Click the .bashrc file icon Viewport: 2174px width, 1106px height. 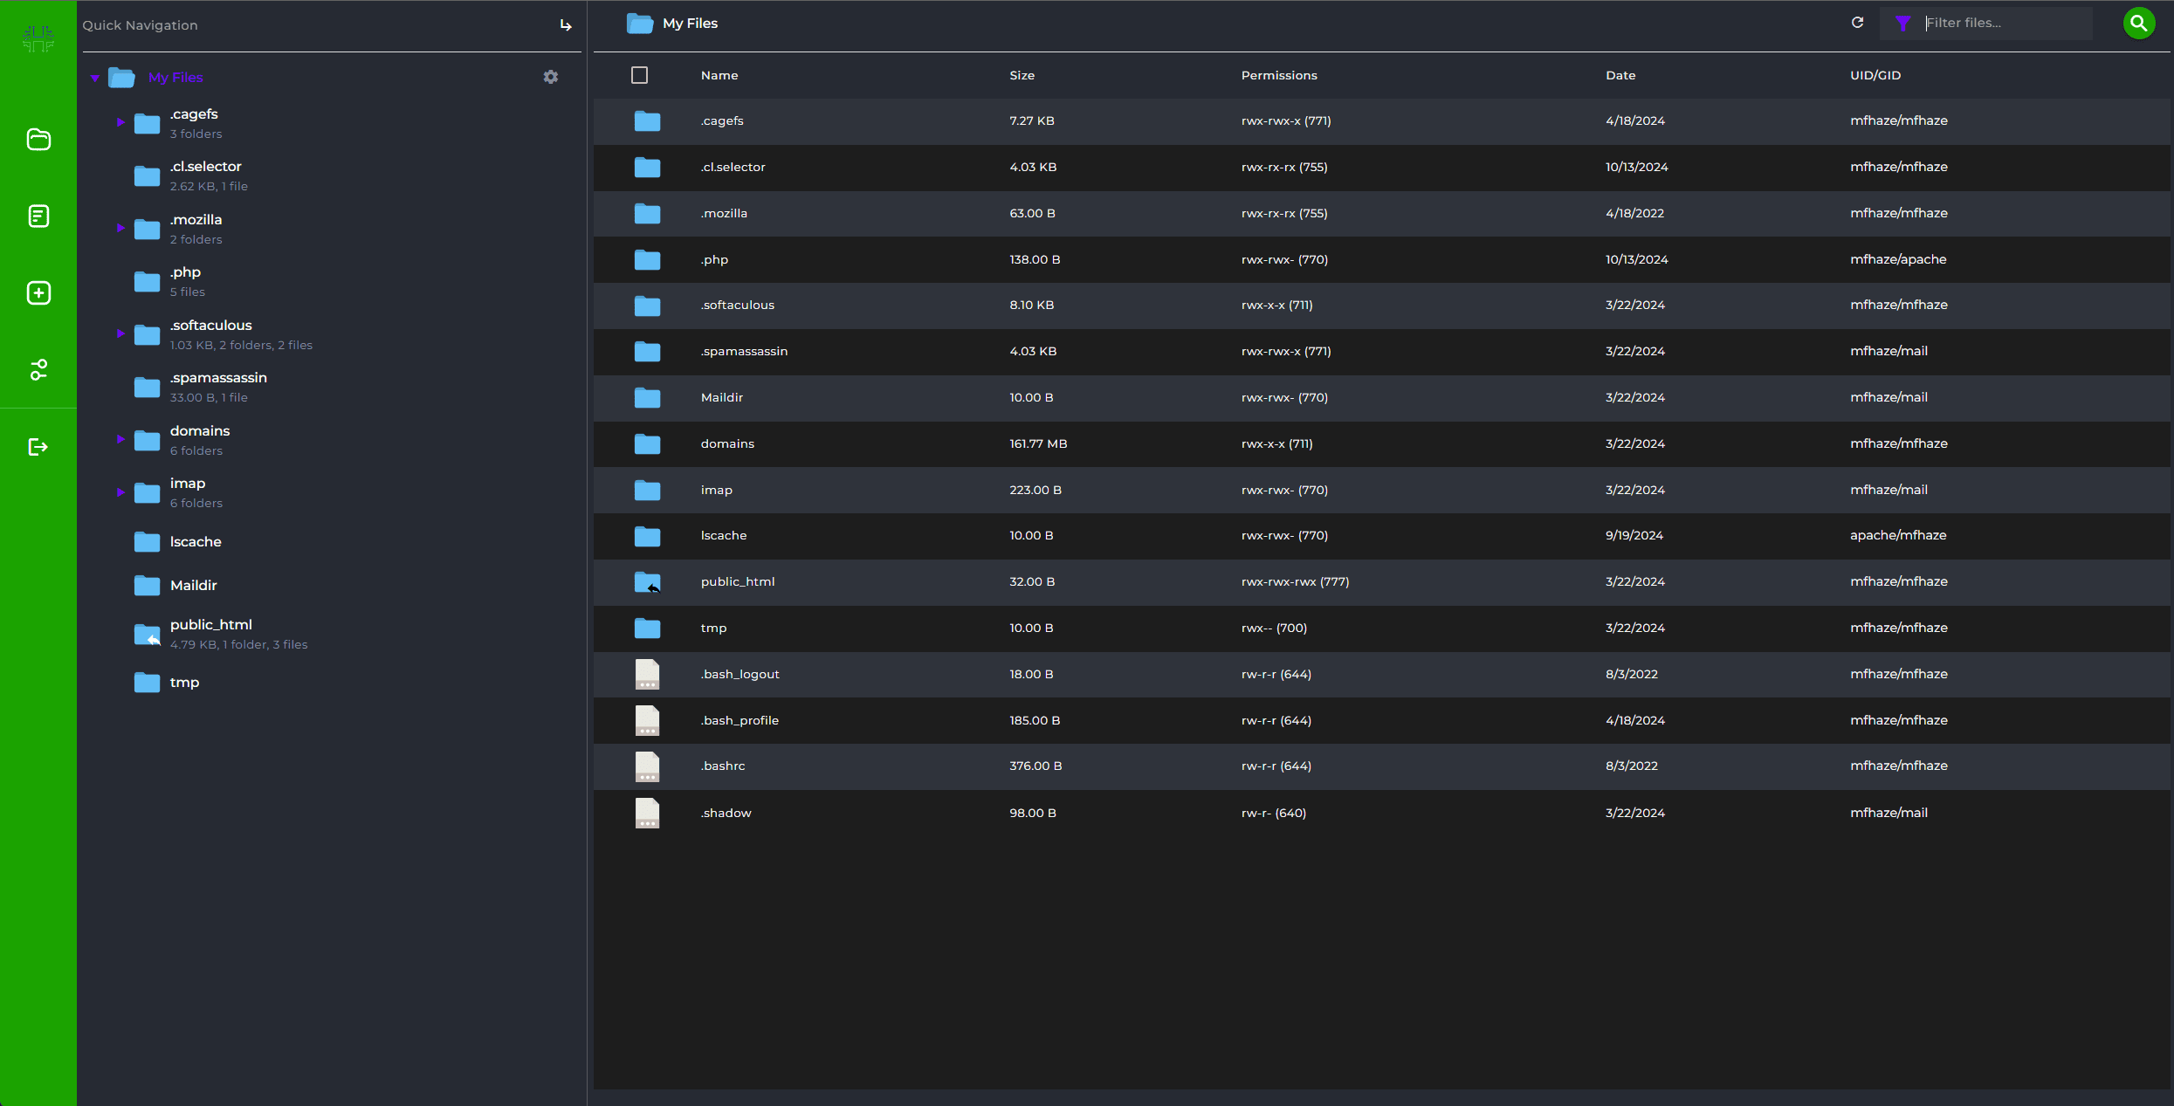tap(647, 766)
